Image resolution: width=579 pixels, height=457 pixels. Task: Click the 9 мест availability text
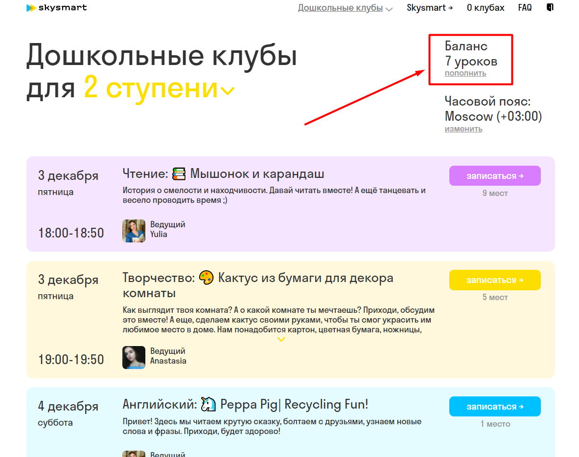[x=495, y=193]
